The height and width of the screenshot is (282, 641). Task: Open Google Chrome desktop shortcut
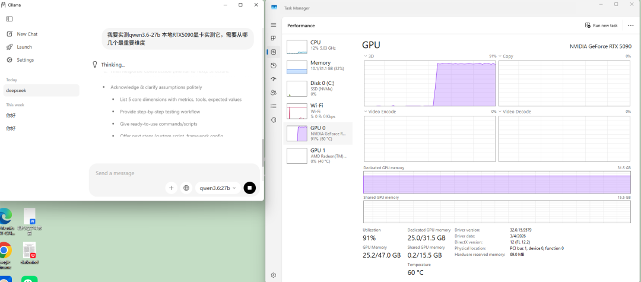(x=5, y=255)
